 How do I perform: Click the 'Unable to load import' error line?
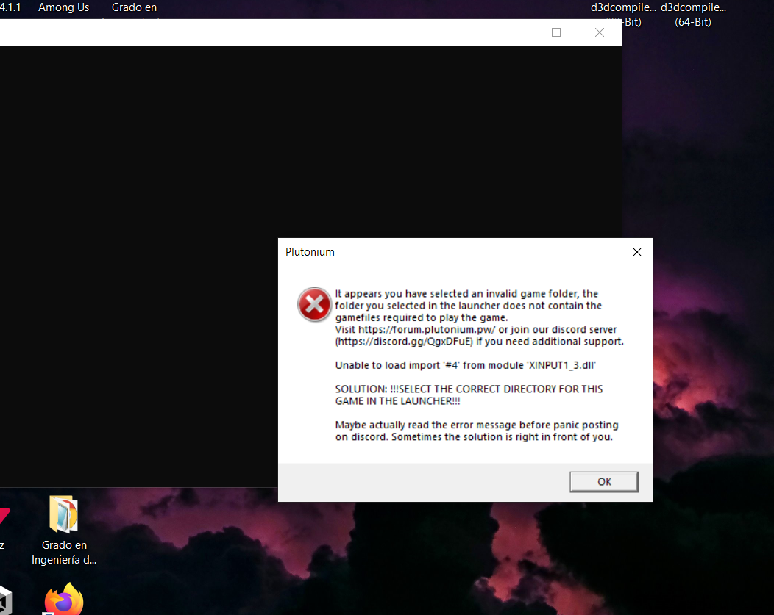click(x=466, y=365)
